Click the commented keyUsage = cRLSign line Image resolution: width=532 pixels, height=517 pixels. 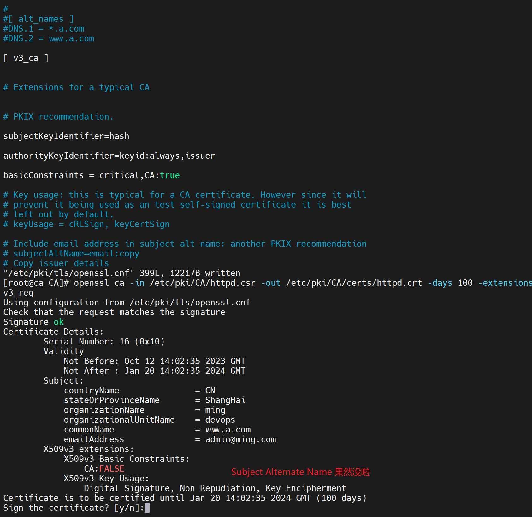tap(86, 224)
